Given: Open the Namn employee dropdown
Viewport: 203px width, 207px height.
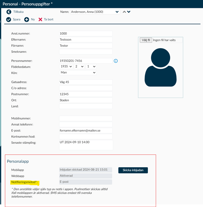Looking at the screenshot, I should [95, 12].
